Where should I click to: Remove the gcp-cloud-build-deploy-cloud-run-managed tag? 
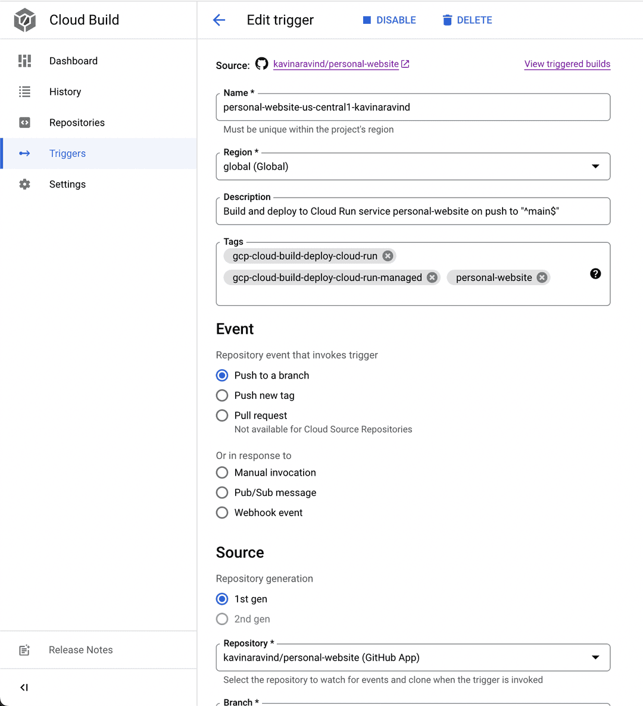point(432,277)
